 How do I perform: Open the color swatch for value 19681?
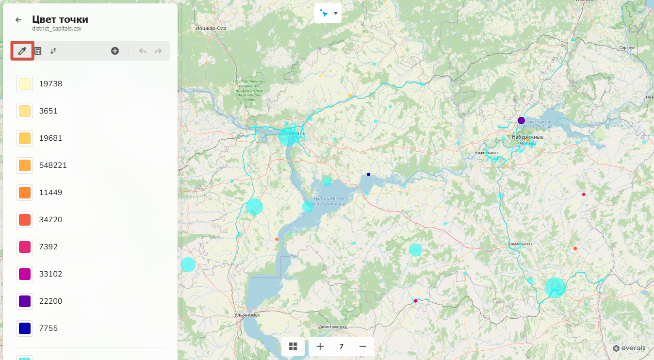click(x=25, y=138)
